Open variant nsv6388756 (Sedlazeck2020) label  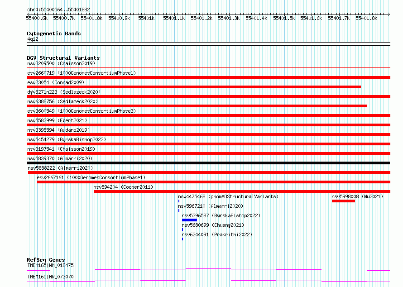[x=62, y=101]
